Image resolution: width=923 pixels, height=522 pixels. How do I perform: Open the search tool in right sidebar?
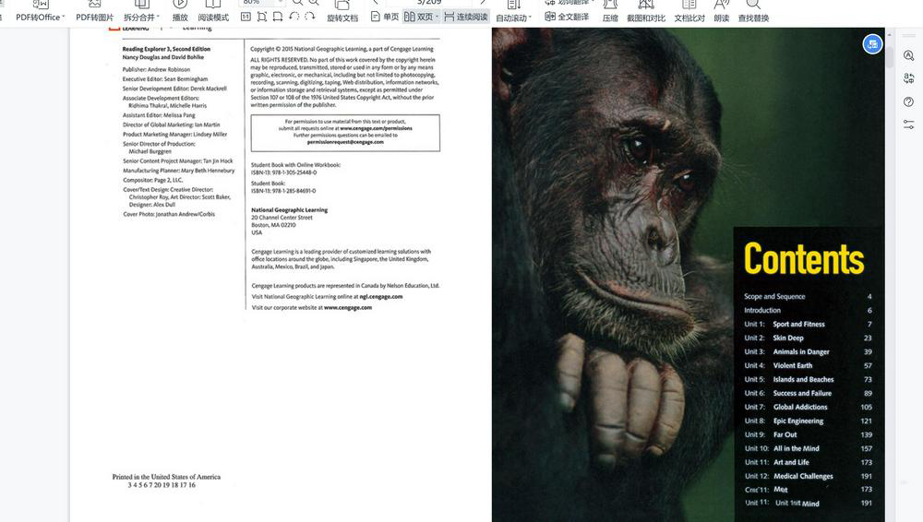click(x=908, y=56)
